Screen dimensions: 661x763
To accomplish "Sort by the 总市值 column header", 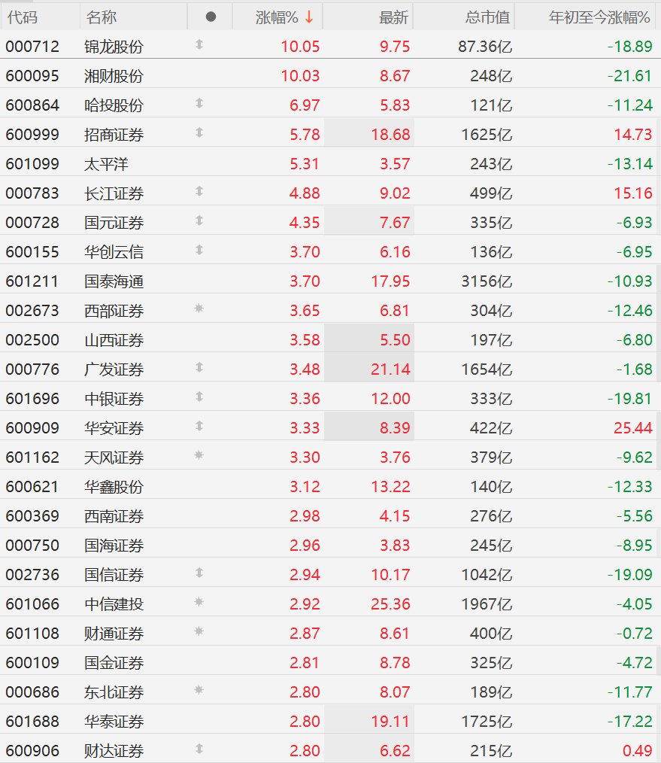I will [x=487, y=17].
